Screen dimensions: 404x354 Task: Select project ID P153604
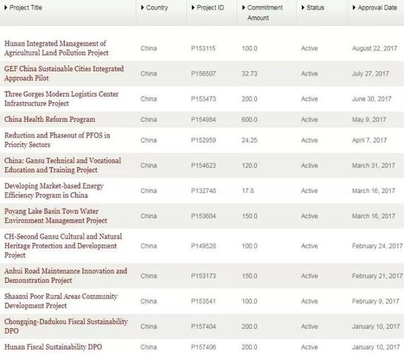[x=203, y=216]
